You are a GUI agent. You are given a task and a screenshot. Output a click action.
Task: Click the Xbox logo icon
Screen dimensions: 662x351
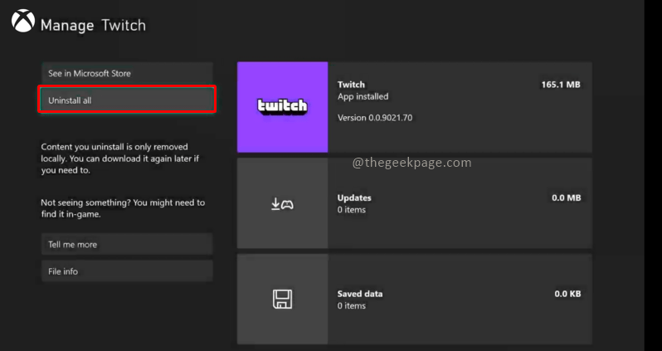coord(22,21)
